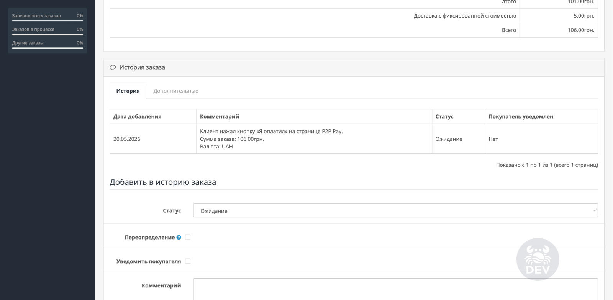
Task: Click the Другие заказы label in sidebar
Action: 28,43
